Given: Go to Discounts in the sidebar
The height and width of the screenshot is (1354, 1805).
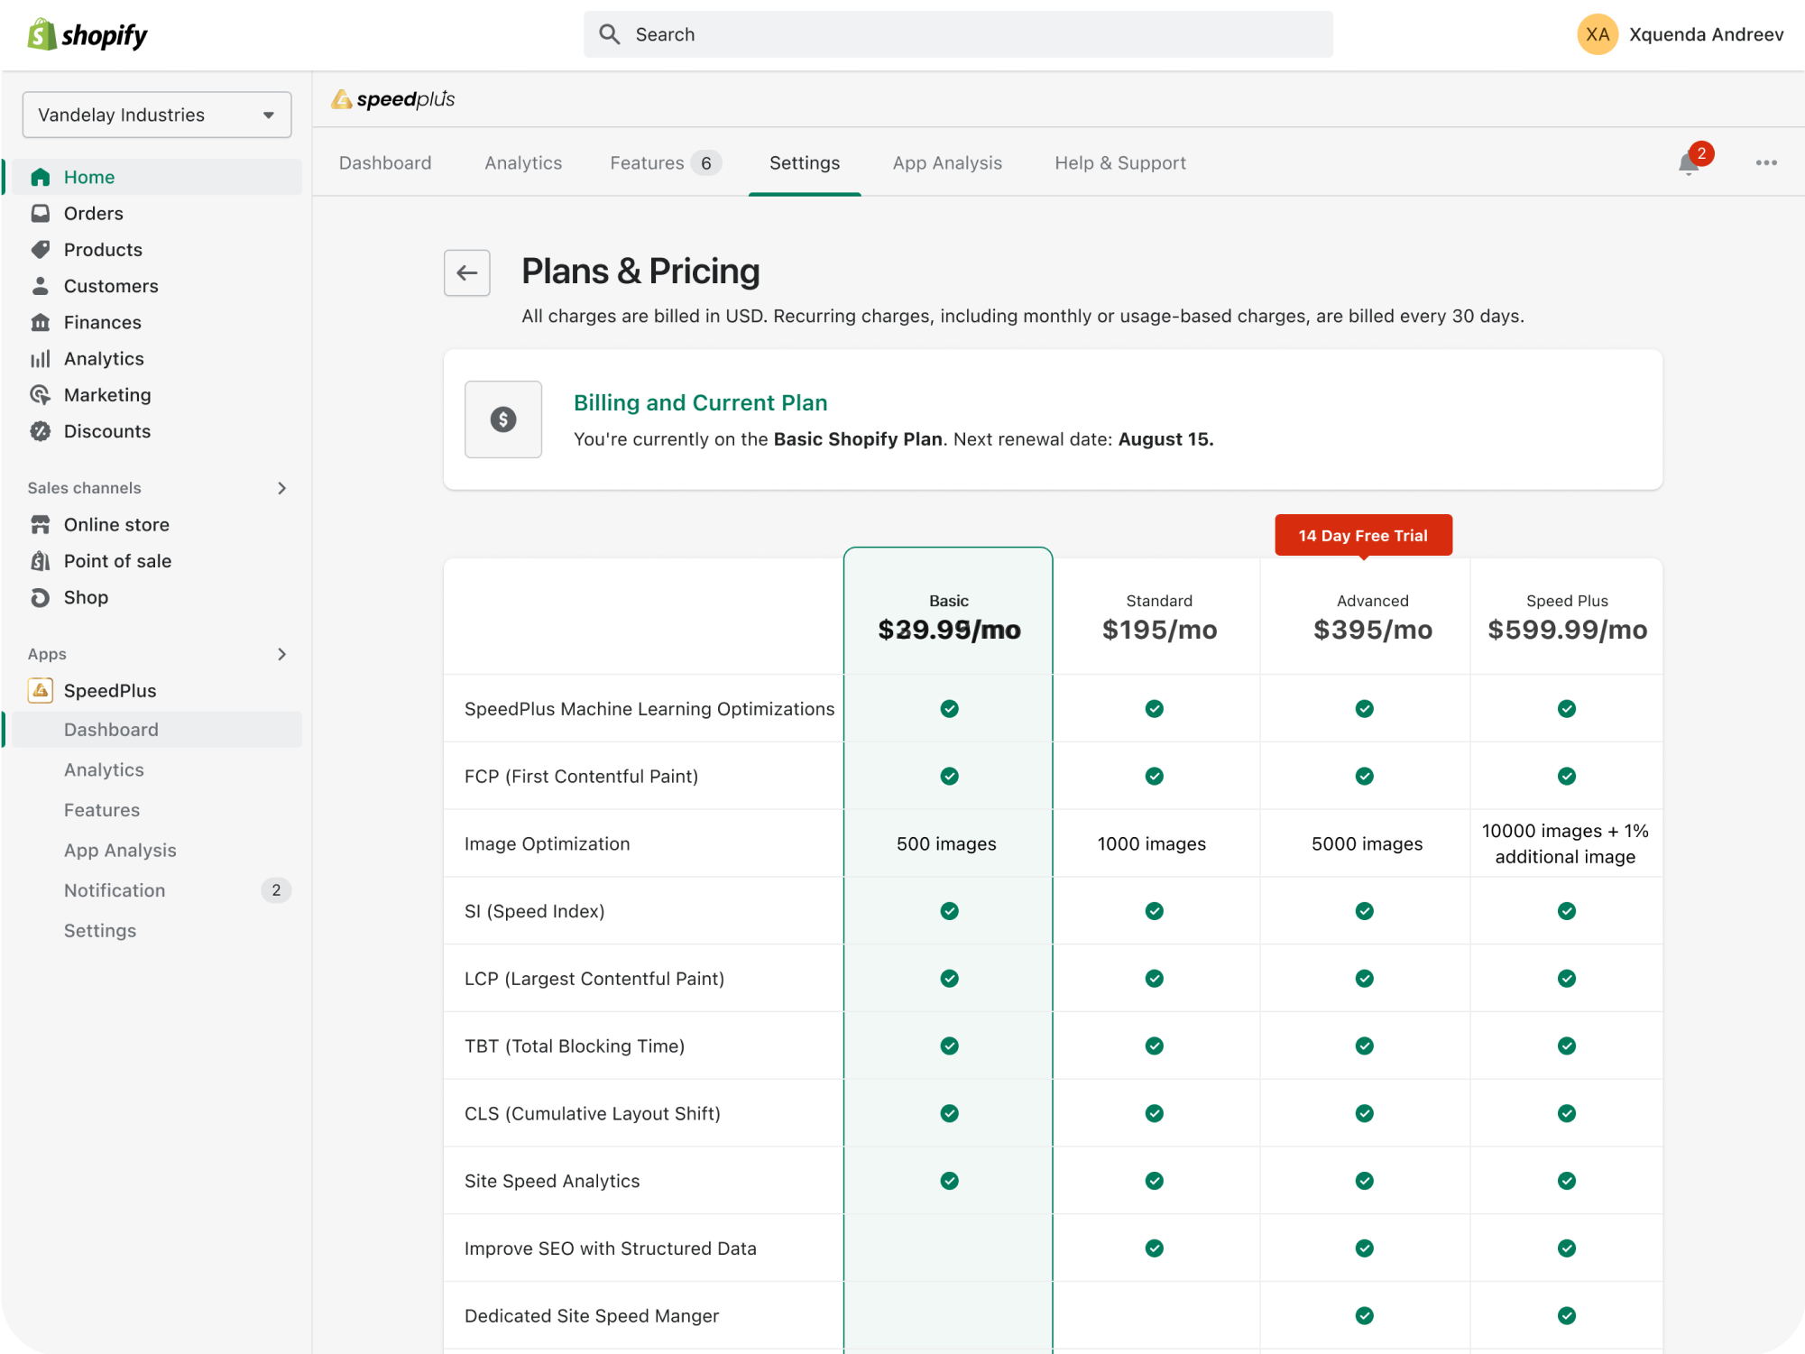Looking at the screenshot, I should [106, 431].
